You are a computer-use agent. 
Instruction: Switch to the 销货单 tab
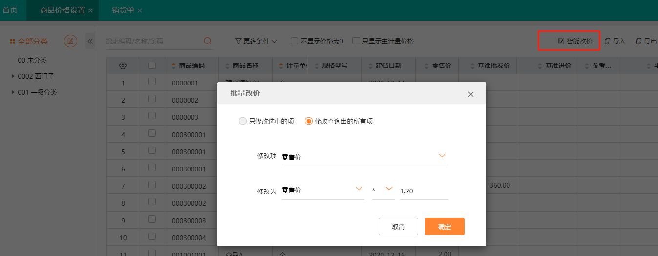[123, 10]
